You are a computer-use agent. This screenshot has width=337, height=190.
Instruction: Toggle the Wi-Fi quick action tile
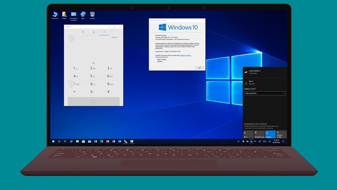point(248,134)
